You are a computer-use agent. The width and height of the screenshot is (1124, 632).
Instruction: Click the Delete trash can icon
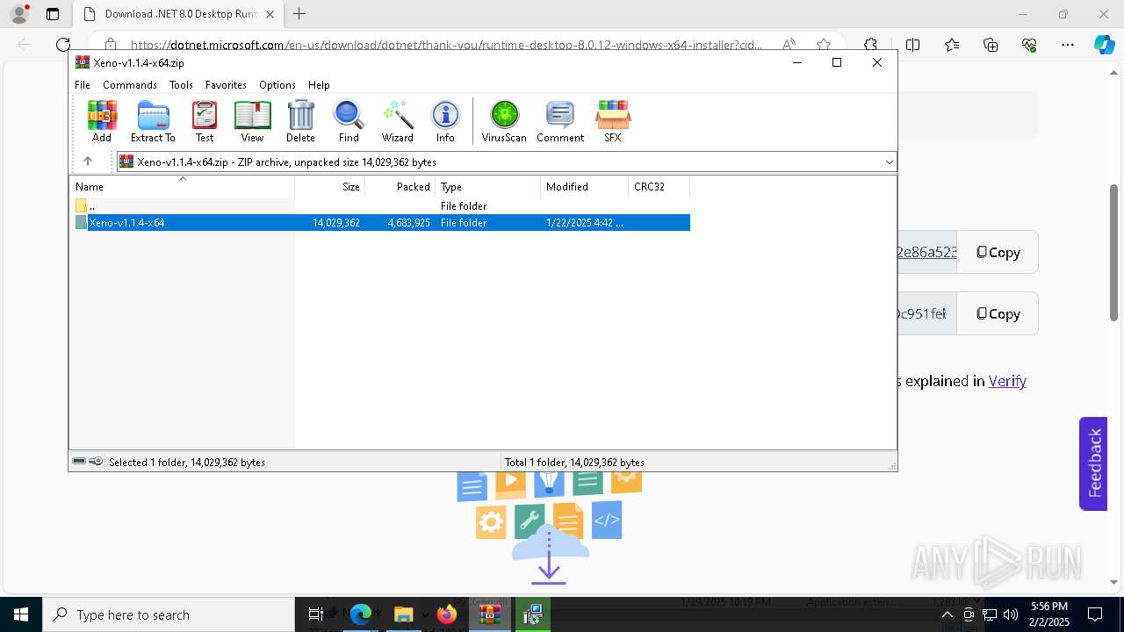[x=300, y=121]
